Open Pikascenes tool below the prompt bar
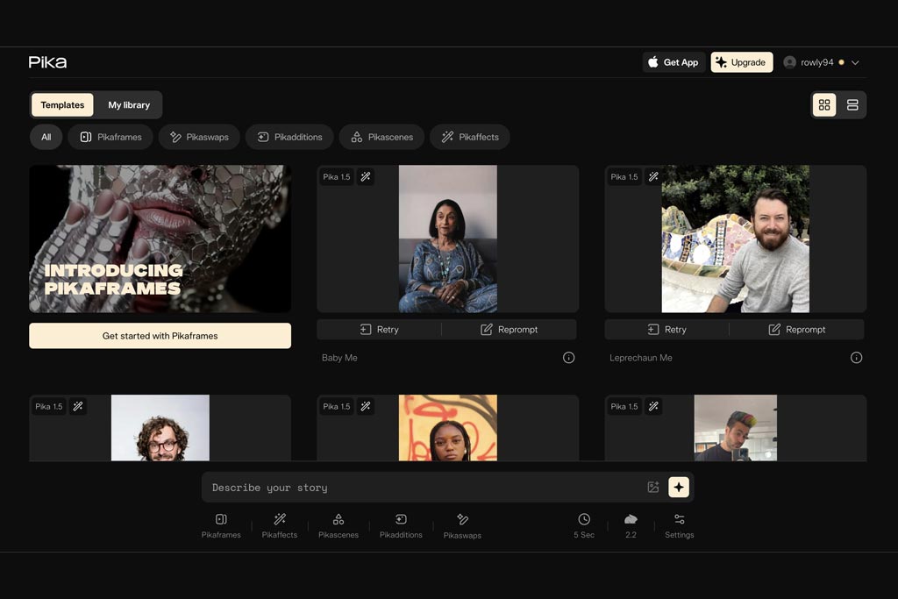 pos(339,525)
